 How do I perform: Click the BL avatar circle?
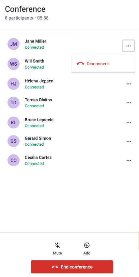click(13, 122)
